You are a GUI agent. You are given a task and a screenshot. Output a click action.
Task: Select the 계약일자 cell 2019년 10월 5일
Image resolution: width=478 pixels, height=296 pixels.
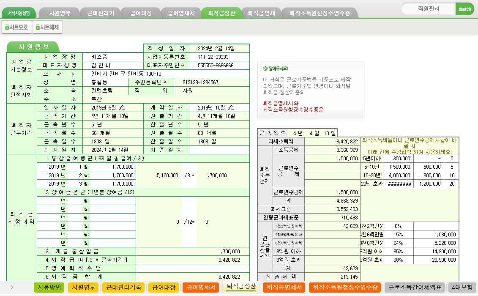pyautogui.click(x=219, y=108)
